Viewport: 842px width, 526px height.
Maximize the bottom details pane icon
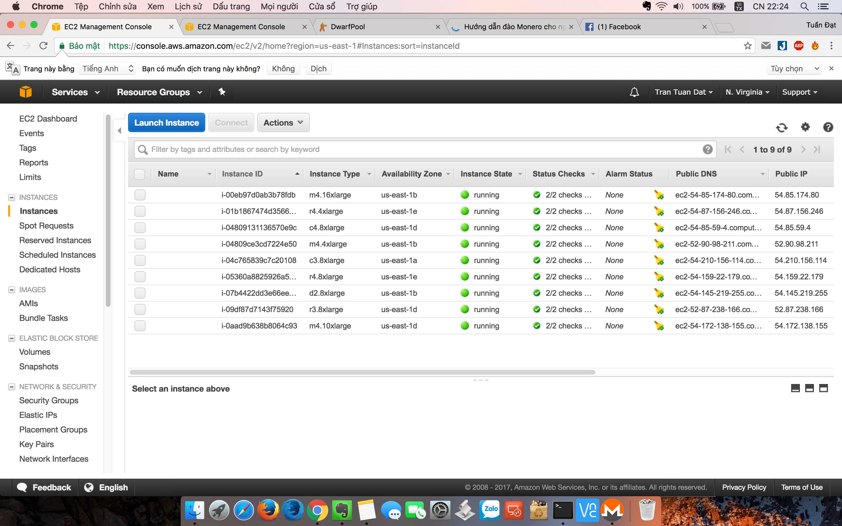(823, 388)
